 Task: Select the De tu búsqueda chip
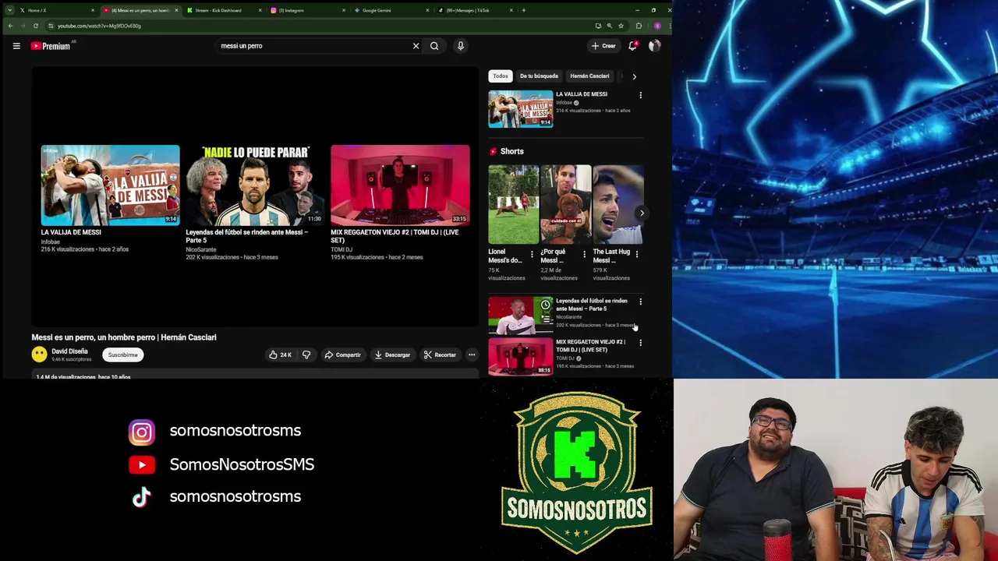(539, 76)
